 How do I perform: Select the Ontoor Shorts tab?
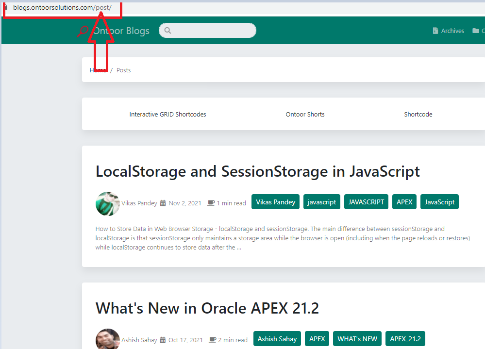[305, 115]
